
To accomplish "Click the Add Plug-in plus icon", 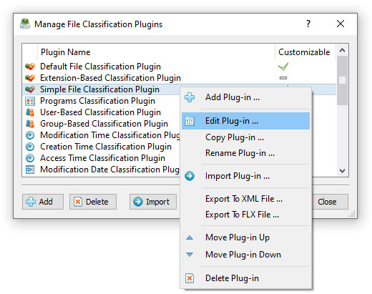I will point(190,97).
